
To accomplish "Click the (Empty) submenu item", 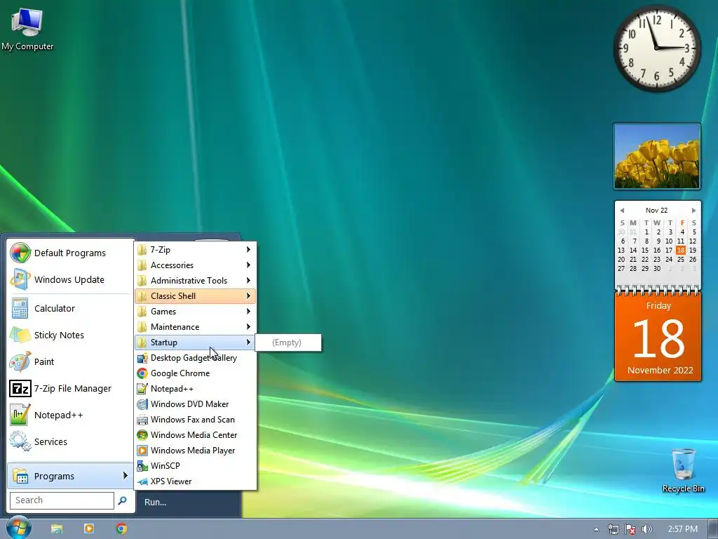I will point(287,342).
